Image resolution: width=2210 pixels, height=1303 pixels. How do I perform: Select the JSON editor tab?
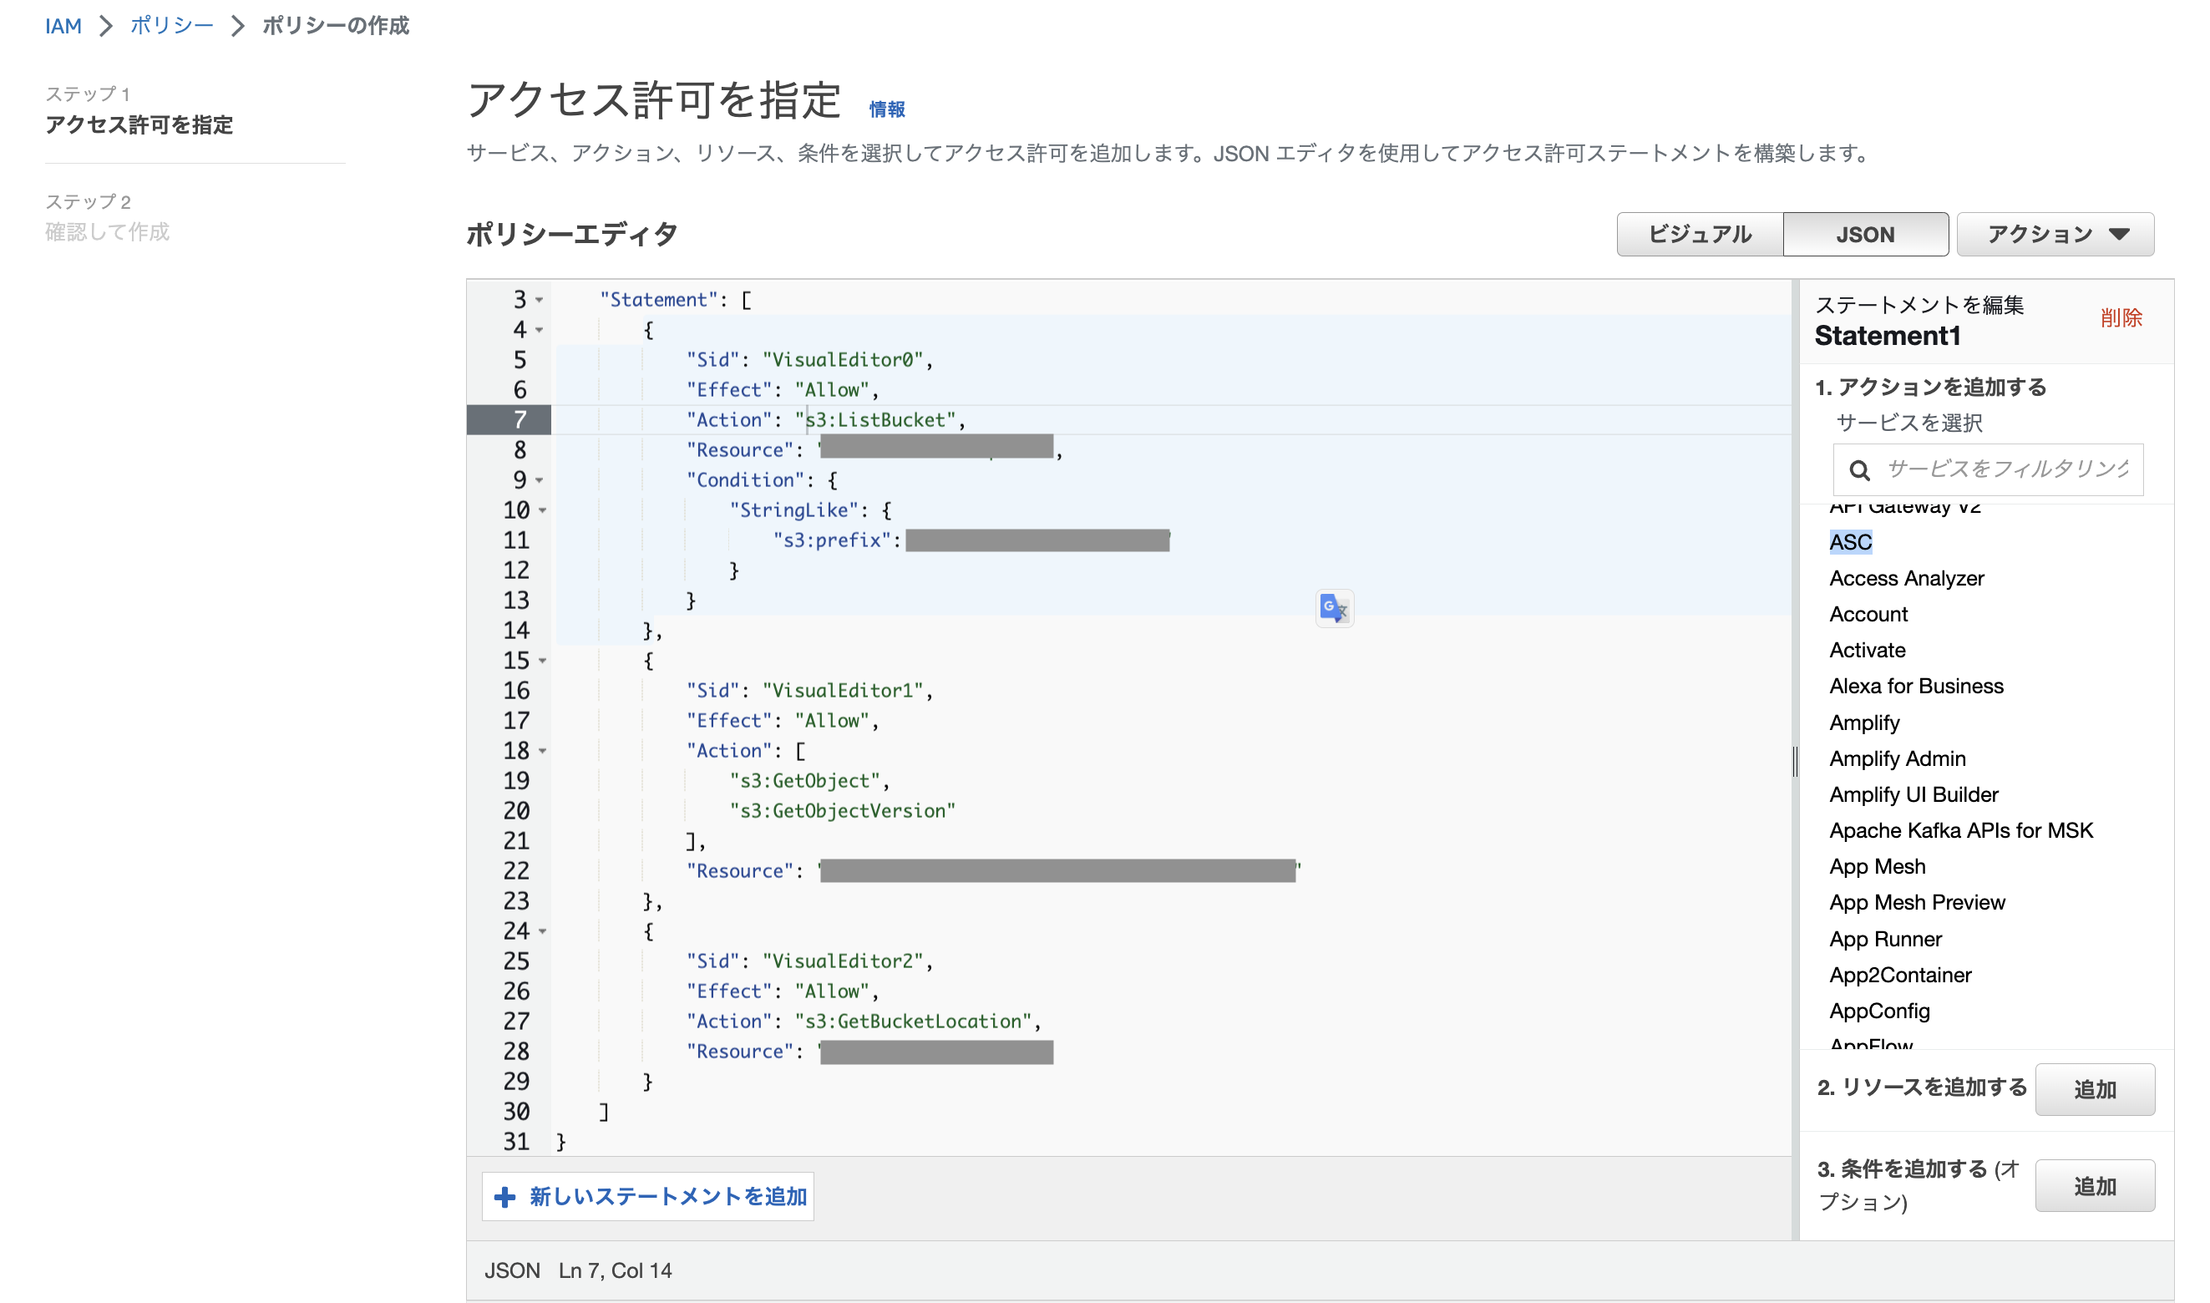1864,235
